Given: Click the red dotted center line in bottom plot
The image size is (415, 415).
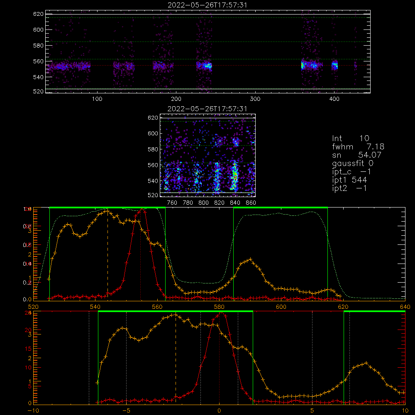Looking at the screenshot, I should pyautogui.click(x=219, y=359).
